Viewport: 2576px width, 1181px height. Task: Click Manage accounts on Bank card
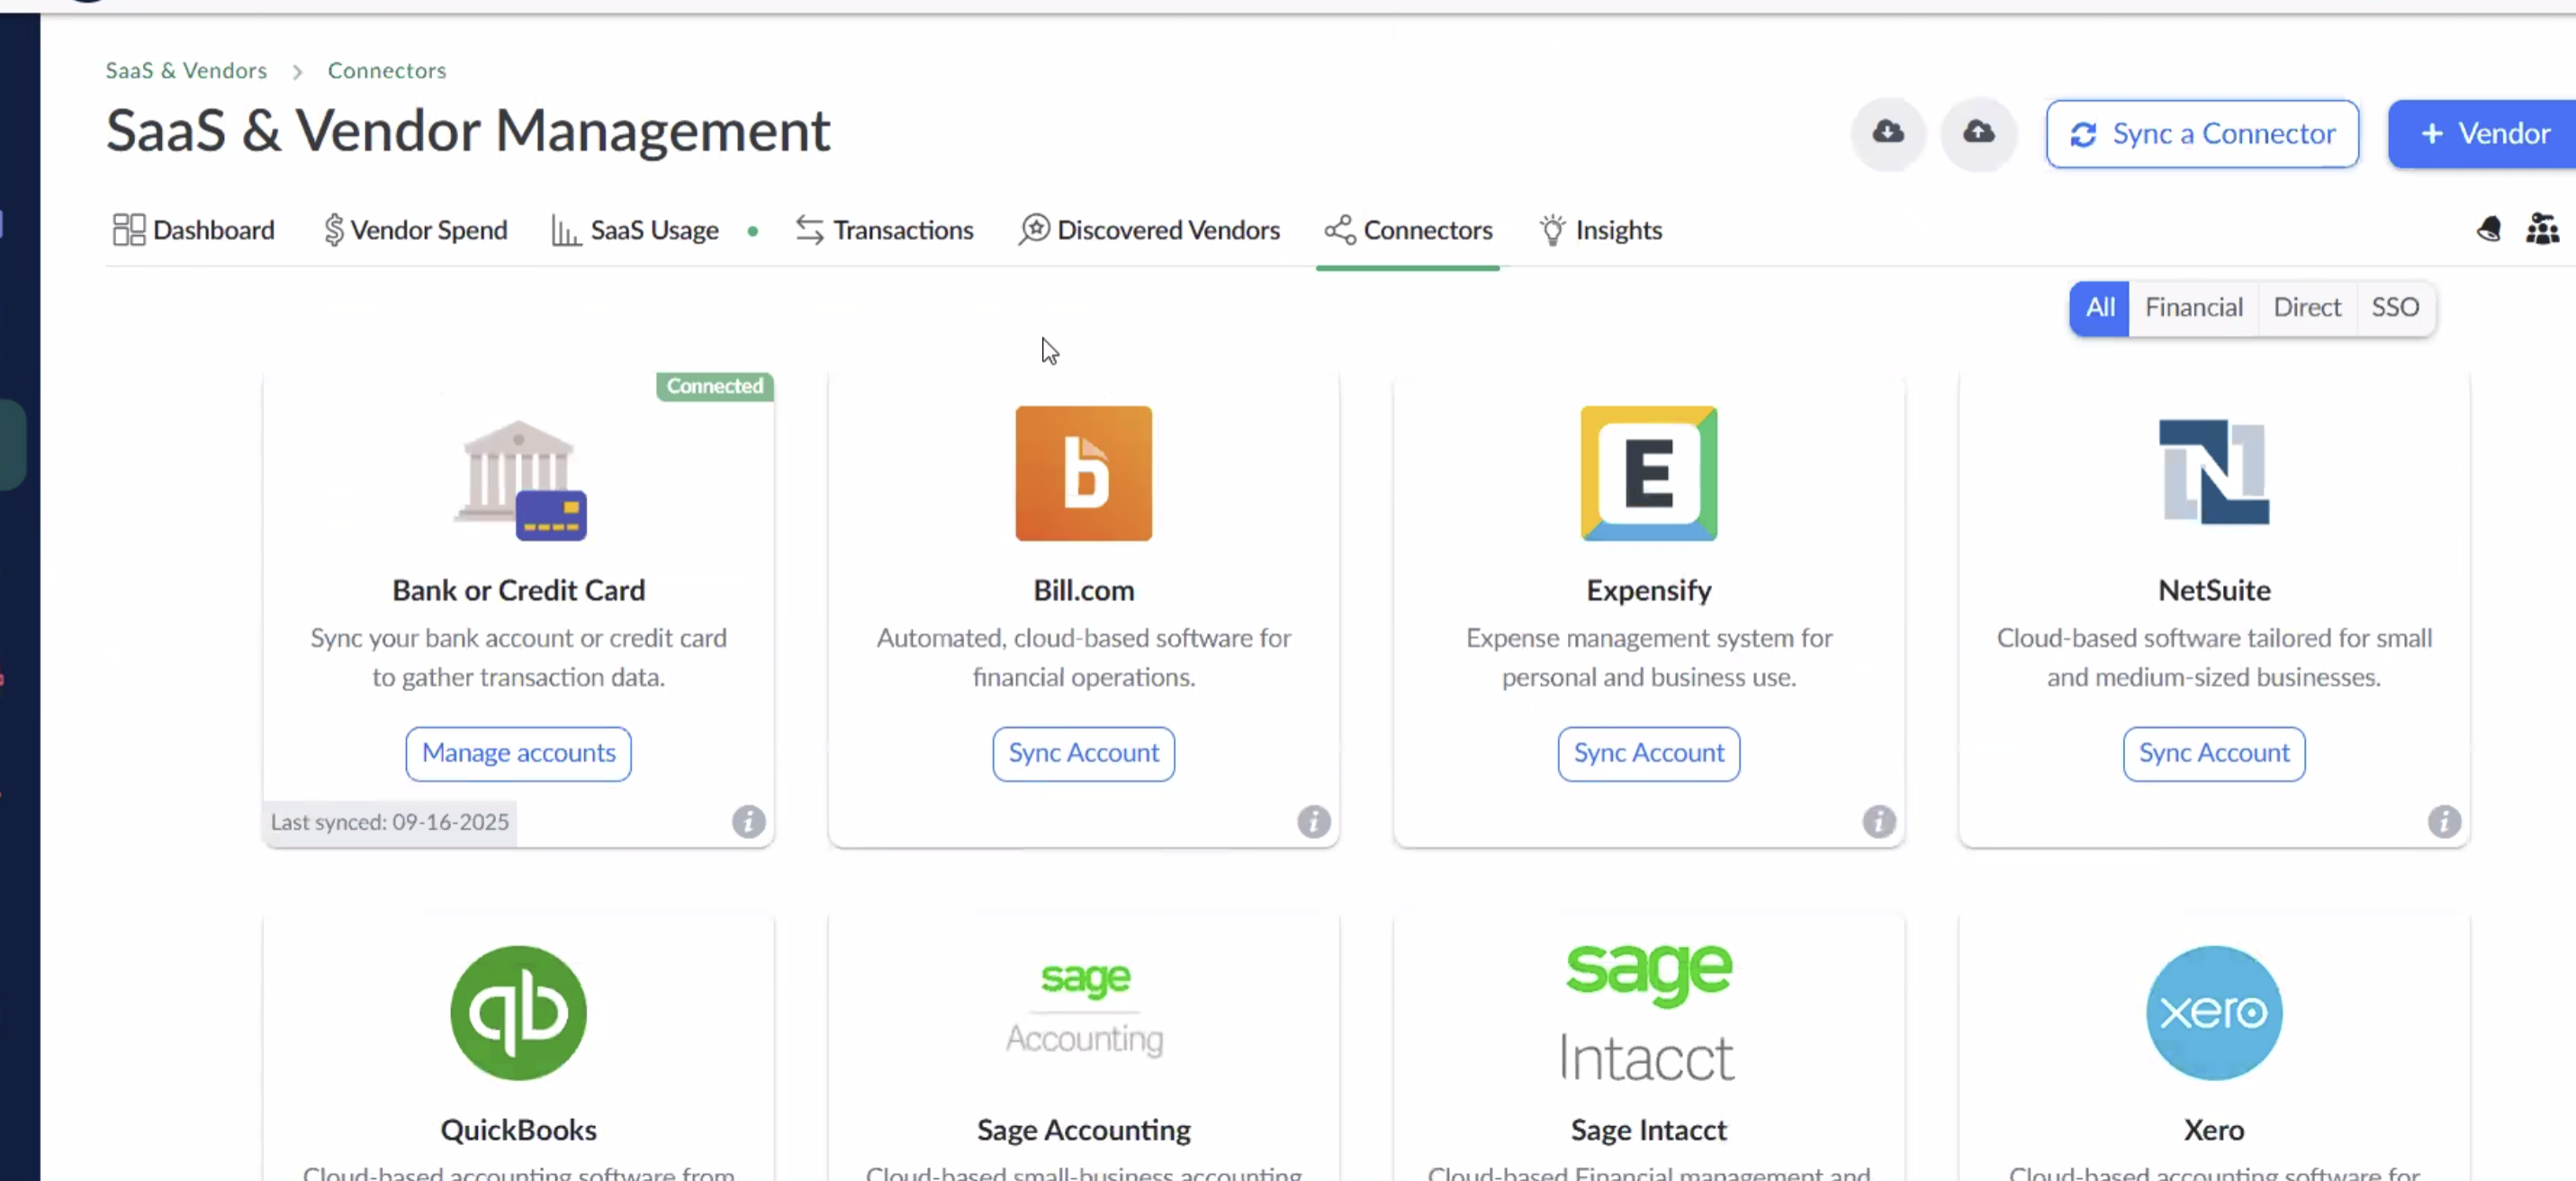pyautogui.click(x=518, y=753)
